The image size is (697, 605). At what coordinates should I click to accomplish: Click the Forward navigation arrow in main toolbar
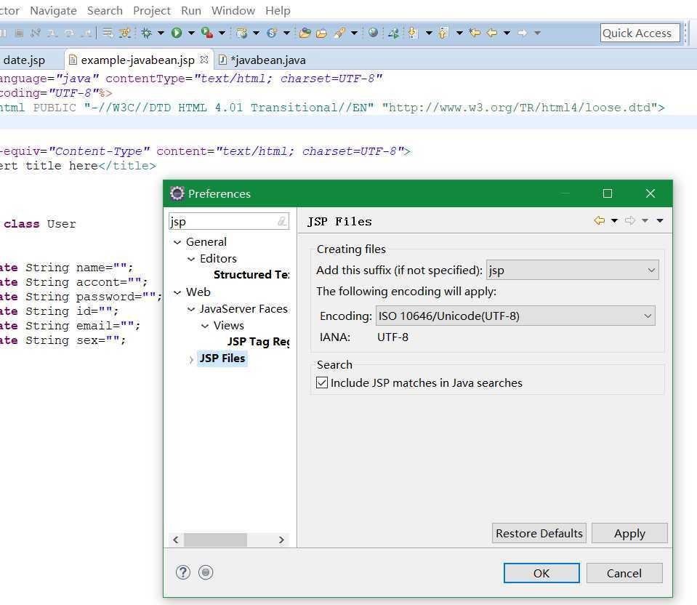(x=523, y=33)
